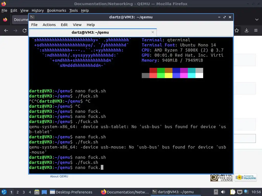Image resolution: width=262 pixels, height=196 pixels.
Task: Click the network connection tray icon
Action: [x=239, y=192]
